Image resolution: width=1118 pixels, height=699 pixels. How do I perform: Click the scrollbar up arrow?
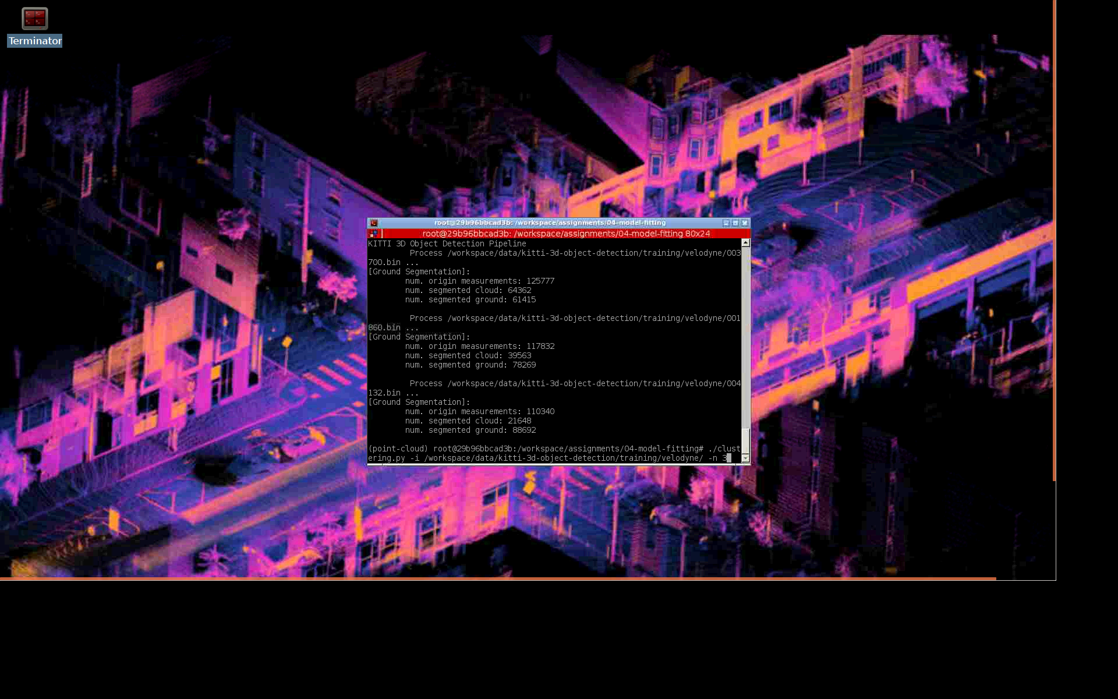[745, 242]
